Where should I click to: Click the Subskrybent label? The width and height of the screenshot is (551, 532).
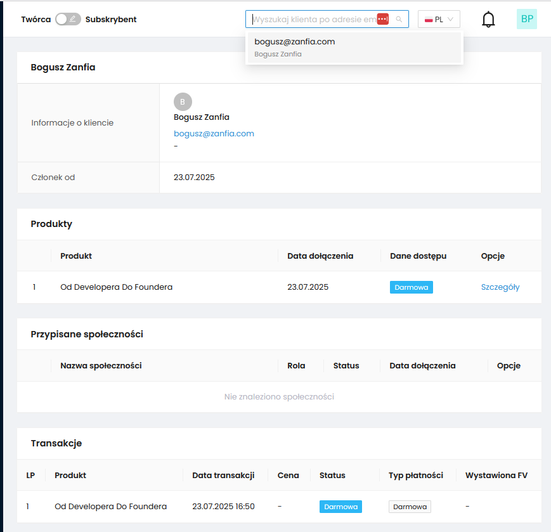111,20
